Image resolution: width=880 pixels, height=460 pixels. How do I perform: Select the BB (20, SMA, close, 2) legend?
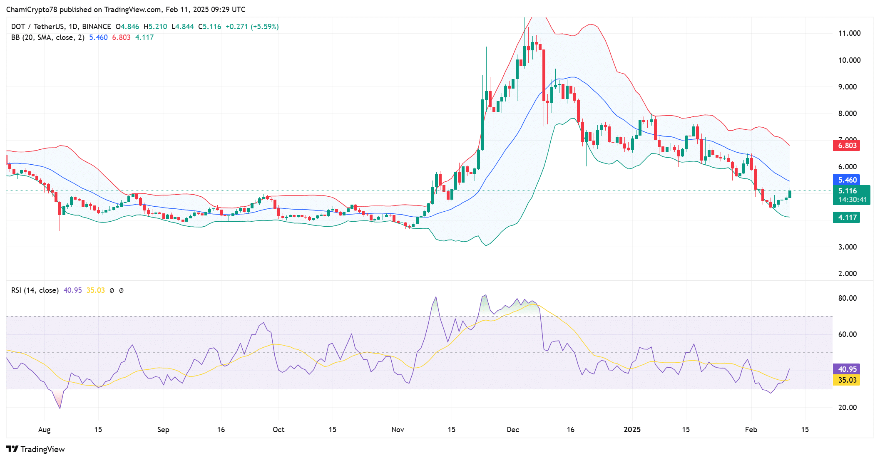pyautogui.click(x=48, y=37)
